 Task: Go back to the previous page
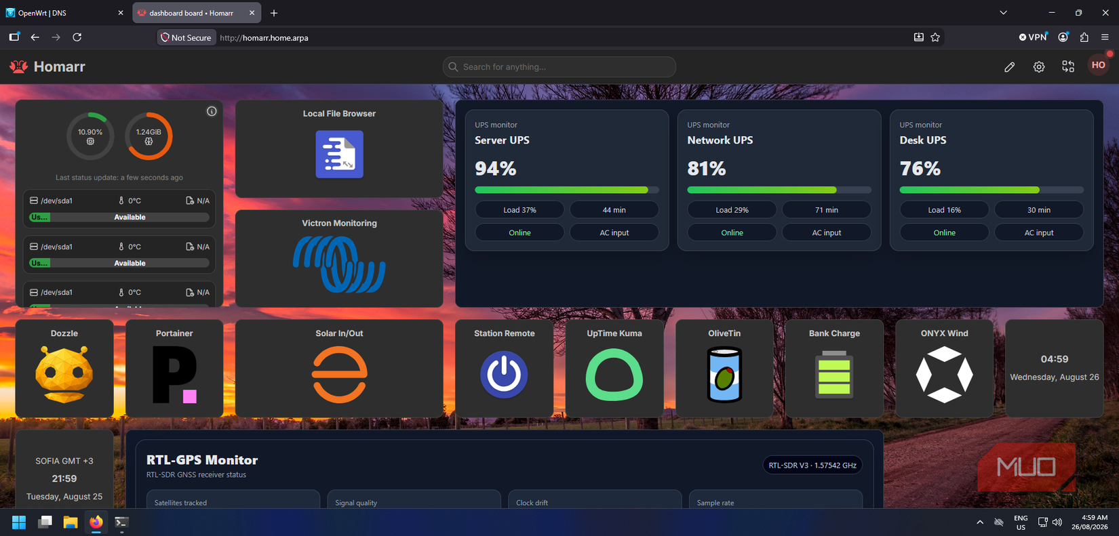pos(35,37)
